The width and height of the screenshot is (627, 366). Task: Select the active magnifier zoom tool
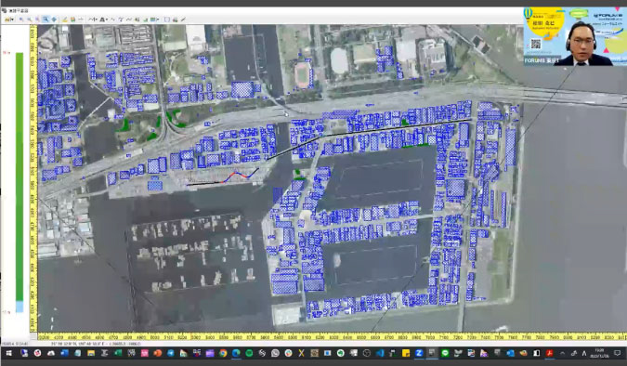point(46,20)
